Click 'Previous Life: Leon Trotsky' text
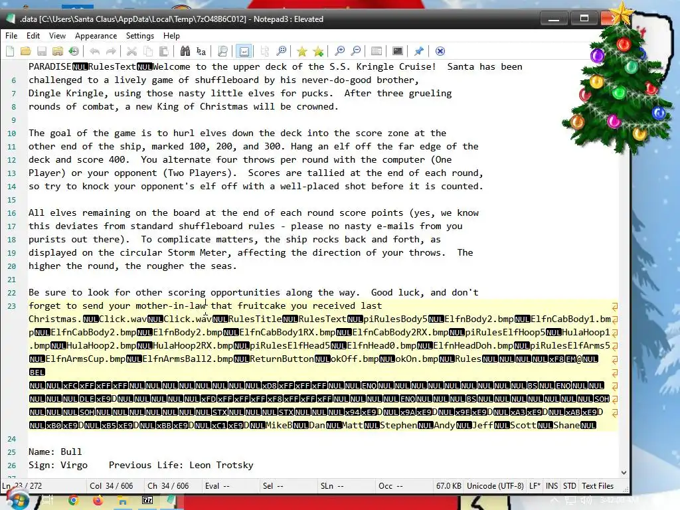Viewport: 680px width, 510px height. [181, 466]
